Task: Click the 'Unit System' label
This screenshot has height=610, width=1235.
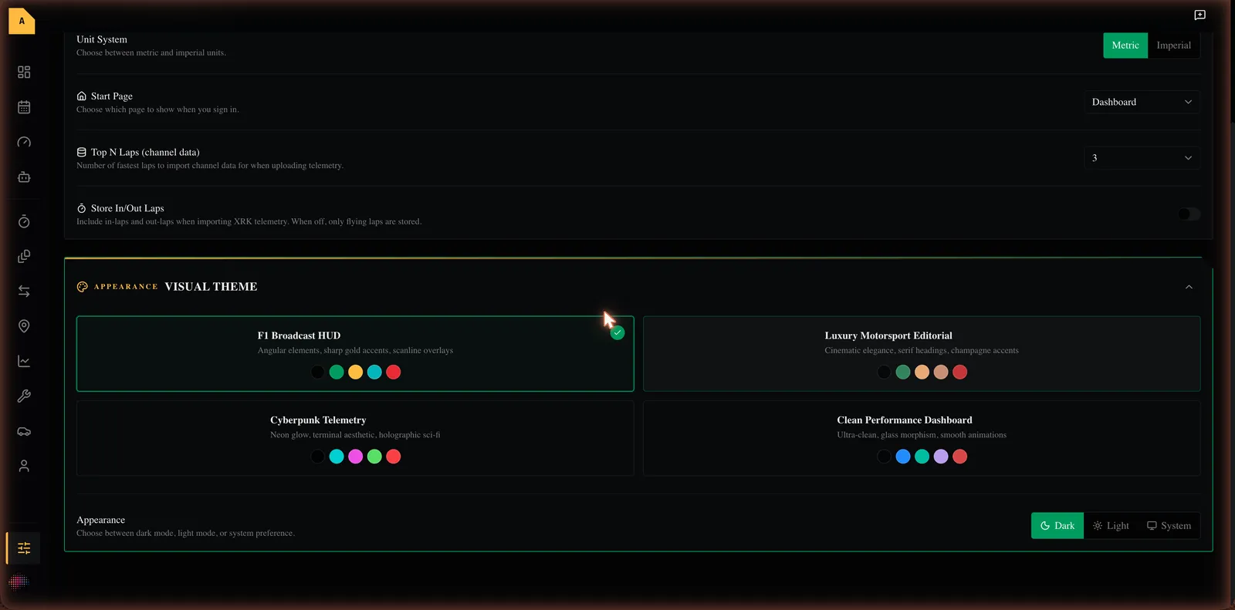Action: tap(102, 39)
